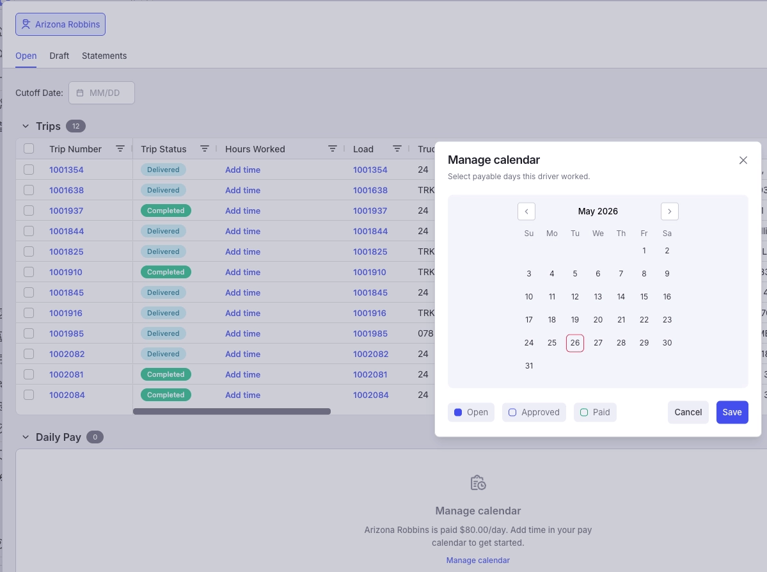The image size is (767, 572).
Task: Click the Manage calendar clipboard-clock icon
Action: click(478, 483)
